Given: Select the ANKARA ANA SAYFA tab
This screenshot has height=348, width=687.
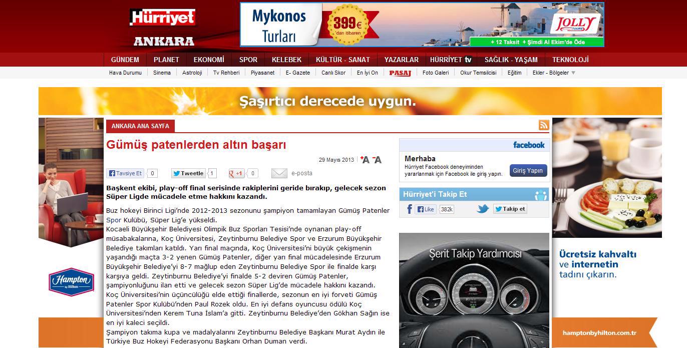Looking at the screenshot, I should pos(140,126).
